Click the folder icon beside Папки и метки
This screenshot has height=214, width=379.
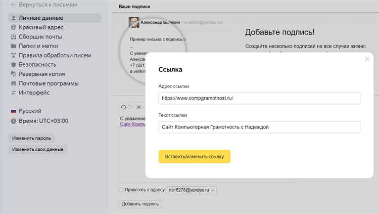tap(14, 46)
